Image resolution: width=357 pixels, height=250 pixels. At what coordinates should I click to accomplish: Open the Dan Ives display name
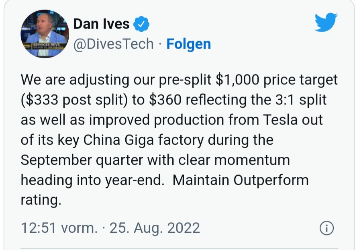point(102,24)
